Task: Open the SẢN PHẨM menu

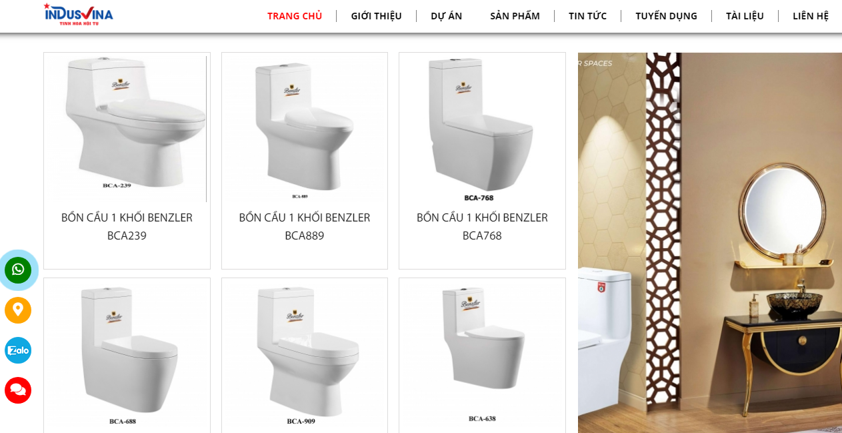Action: (515, 16)
